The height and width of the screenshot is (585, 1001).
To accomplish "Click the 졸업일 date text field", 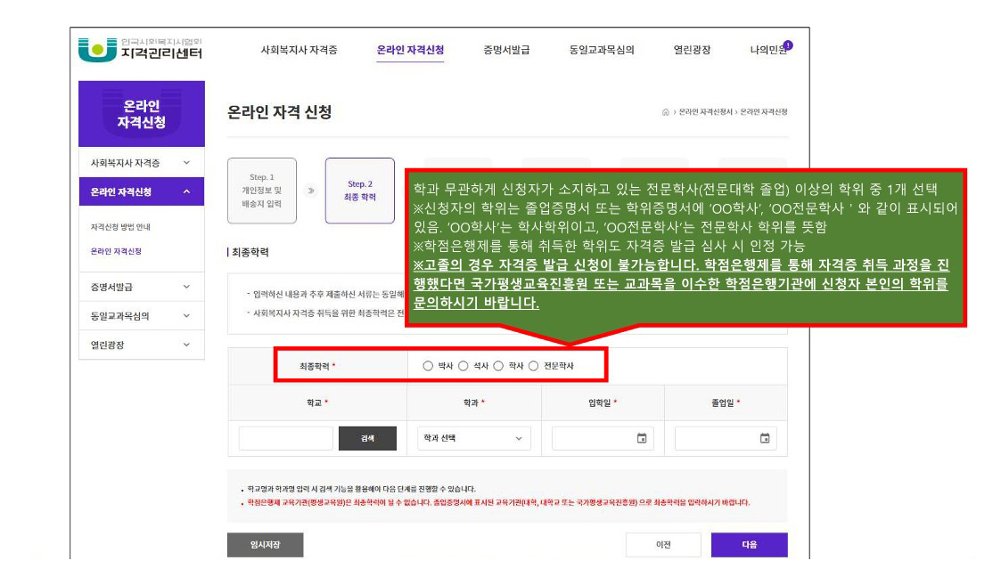I will coord(726,438).
